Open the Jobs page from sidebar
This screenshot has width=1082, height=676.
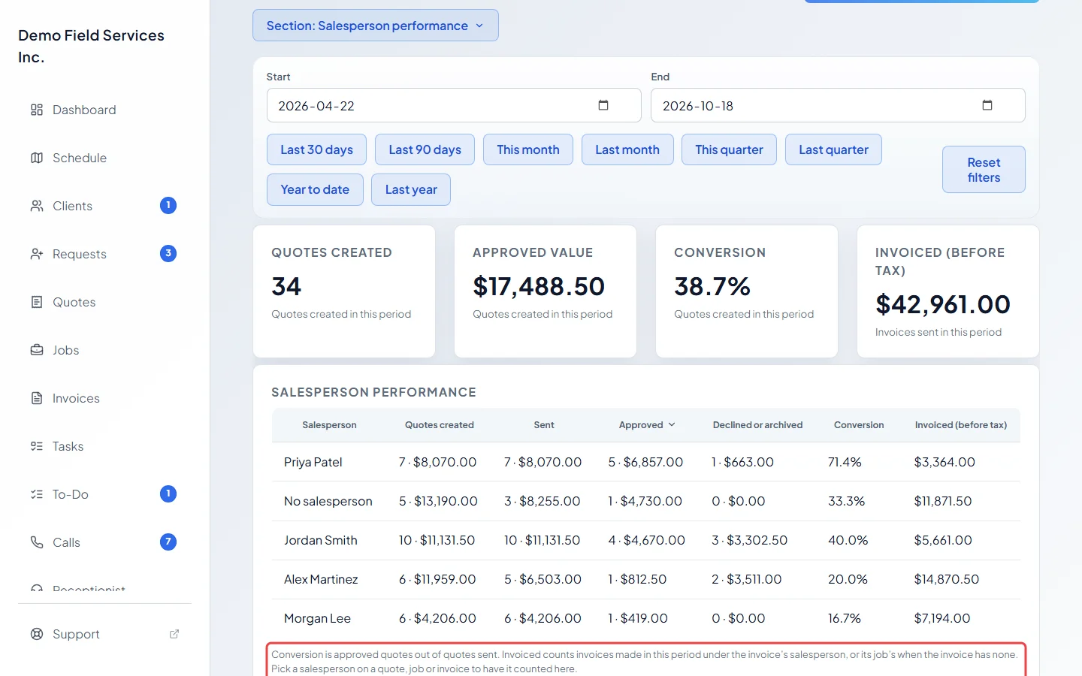[105, 350]
